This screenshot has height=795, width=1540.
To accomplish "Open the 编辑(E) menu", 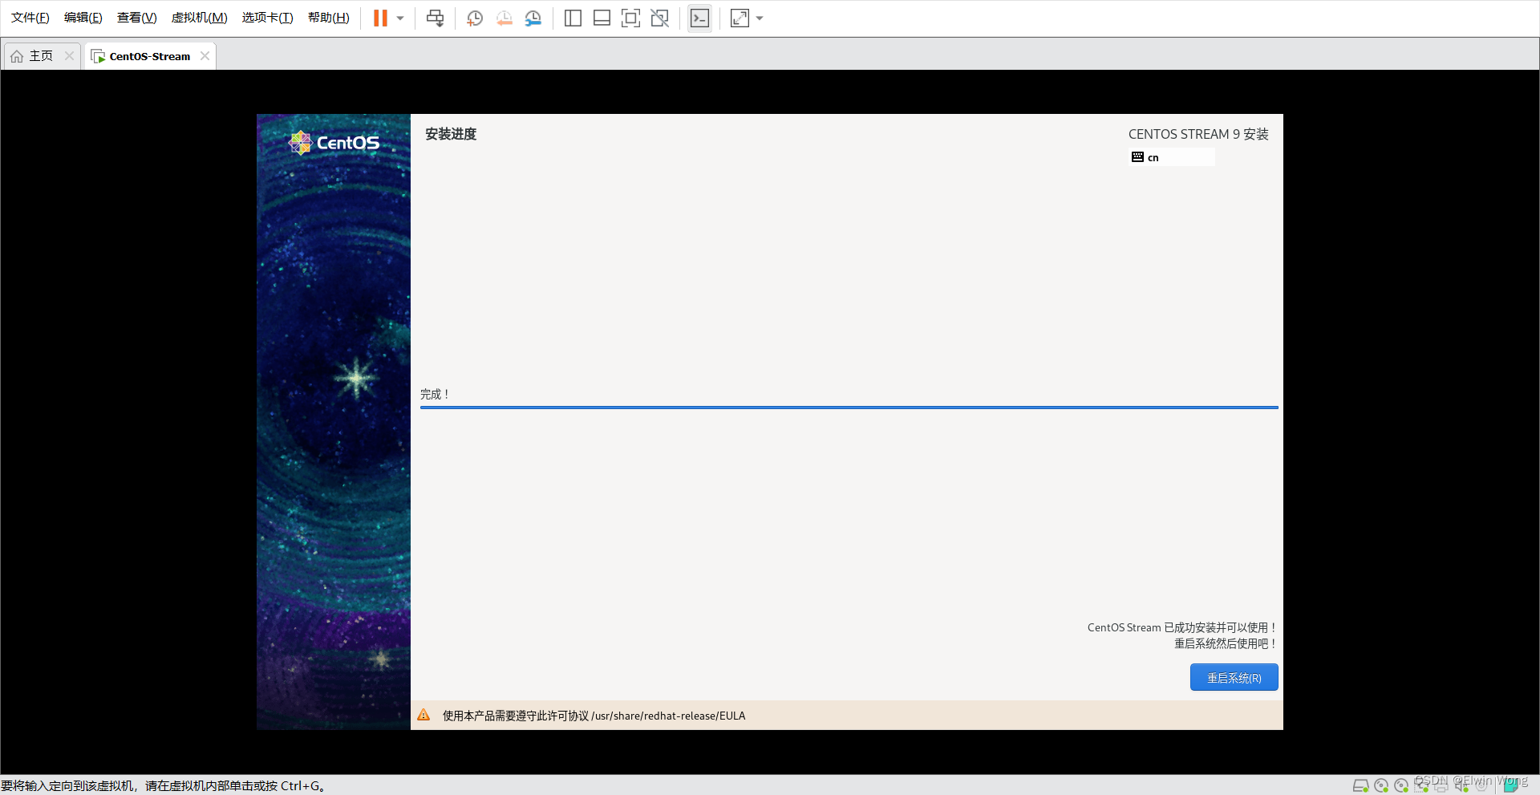I will 83,18.
